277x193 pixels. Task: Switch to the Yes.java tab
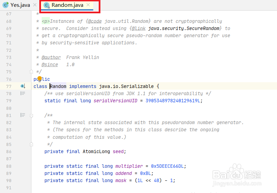(16, 5)
